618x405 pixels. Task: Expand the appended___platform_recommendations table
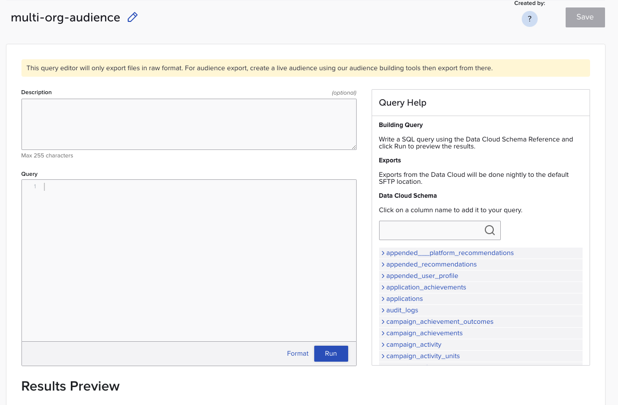point(449,253)
